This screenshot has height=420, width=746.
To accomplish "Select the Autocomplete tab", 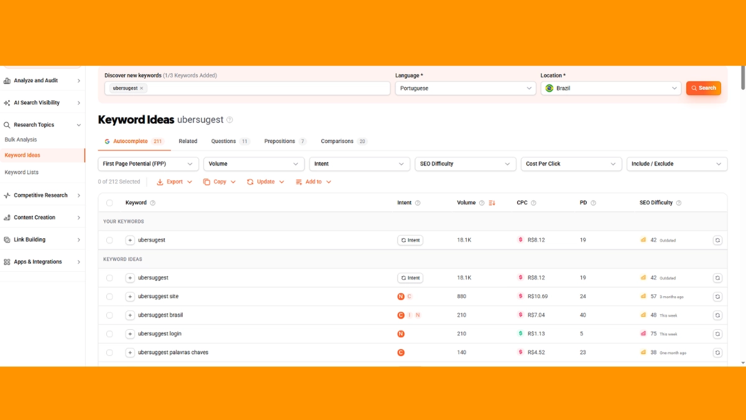I will (x=134, y=141).
